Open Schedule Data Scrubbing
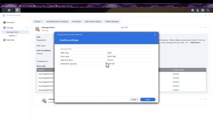 tap(57, 21)
